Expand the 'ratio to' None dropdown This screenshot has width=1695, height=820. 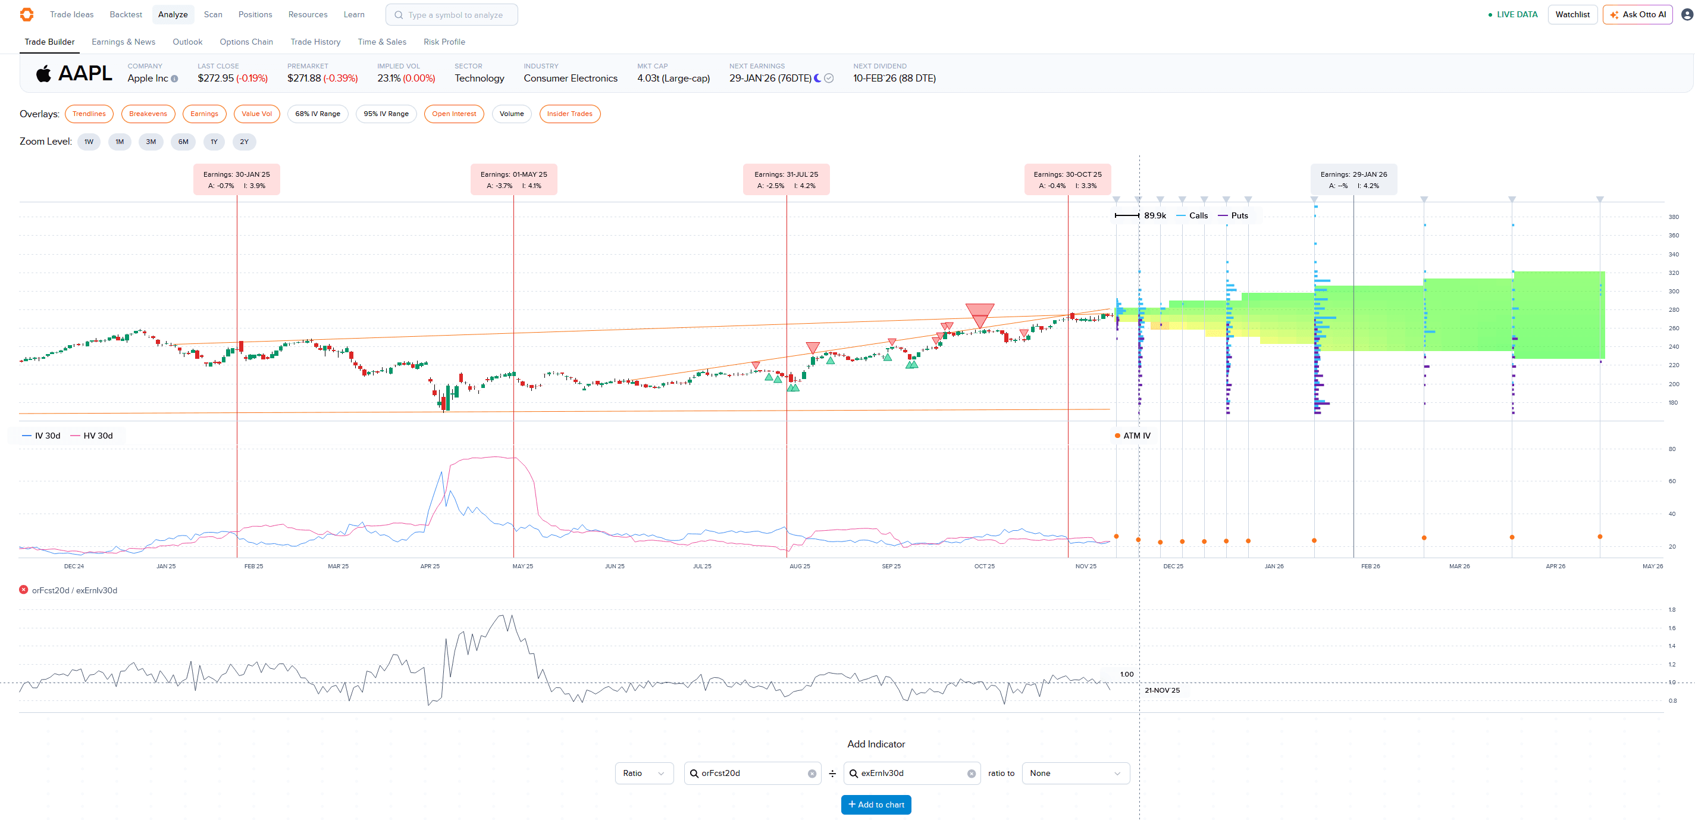click(x=1075, y=773)
